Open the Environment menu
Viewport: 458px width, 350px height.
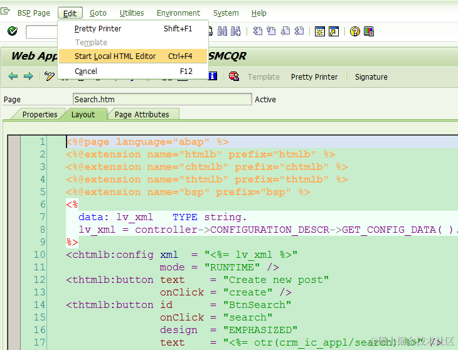pos(178,13)
